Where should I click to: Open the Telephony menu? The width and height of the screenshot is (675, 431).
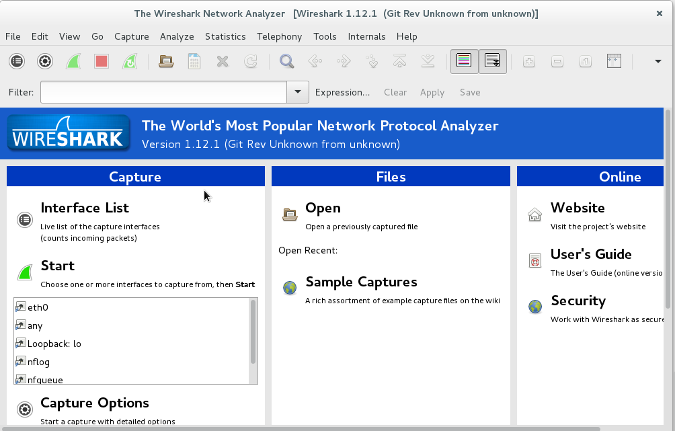point(280,36)
